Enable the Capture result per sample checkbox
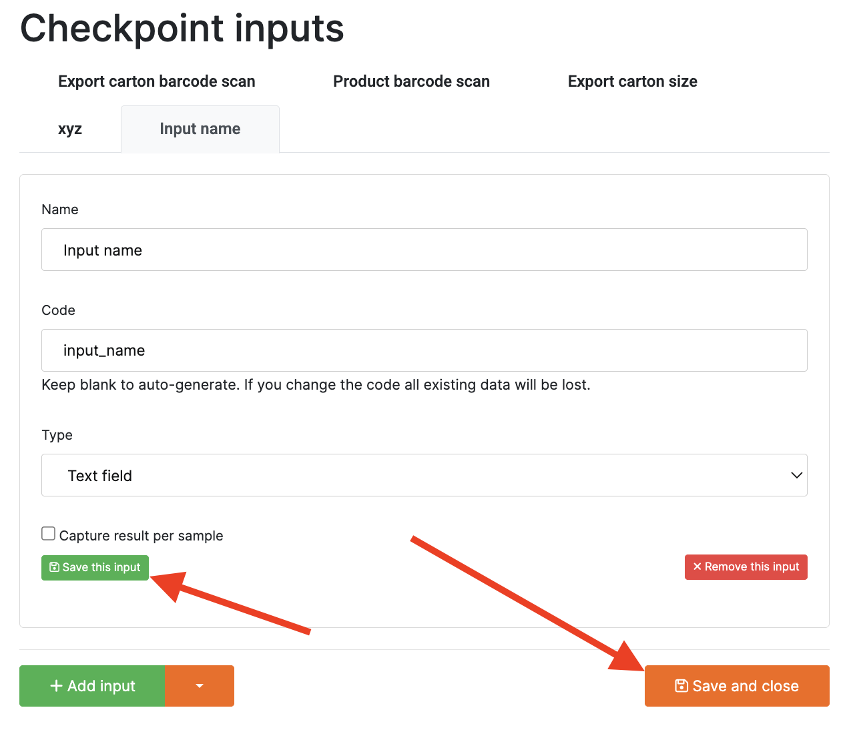Viewport: 849px width, 746px height. click(x=48, y=534)
